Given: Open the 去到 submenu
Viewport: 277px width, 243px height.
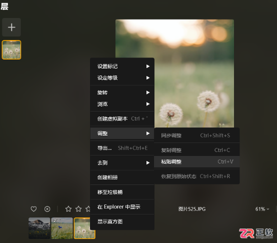Looking at the screenshot, I should click(122, 162).
